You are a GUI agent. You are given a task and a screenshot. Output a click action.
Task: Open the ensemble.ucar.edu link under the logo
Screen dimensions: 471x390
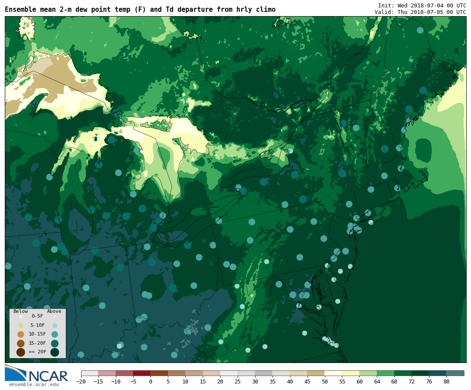point(34,384)
